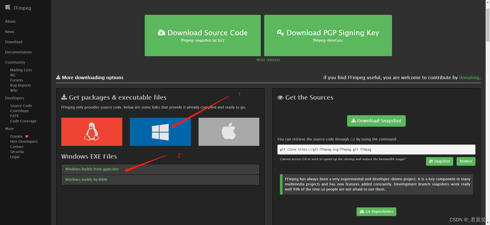This screenshot has height=225, width=490.
Task: Open the About page
Action: pos(10,21)
